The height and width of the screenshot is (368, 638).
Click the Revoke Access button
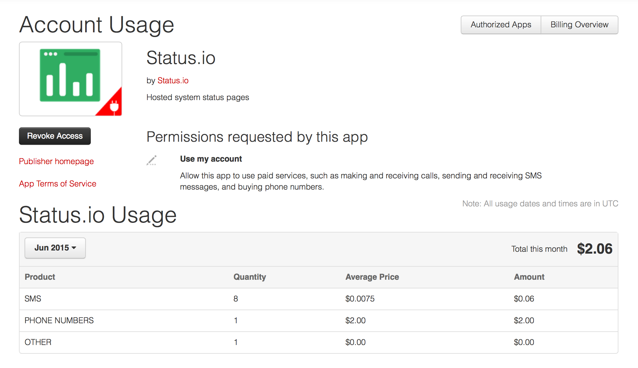point(55,136)
